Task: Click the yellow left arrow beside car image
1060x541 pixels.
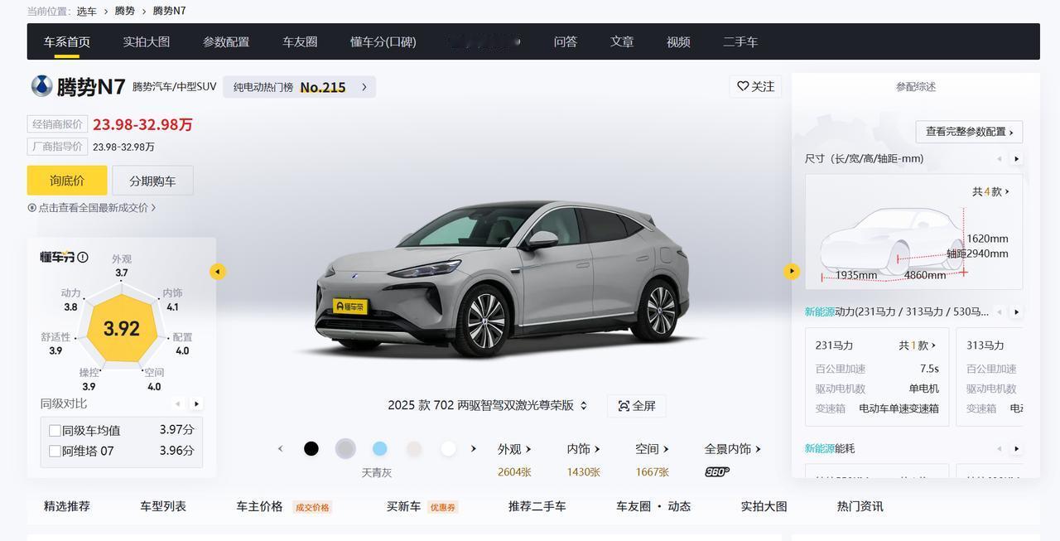Action: click(x=218, y=272)
